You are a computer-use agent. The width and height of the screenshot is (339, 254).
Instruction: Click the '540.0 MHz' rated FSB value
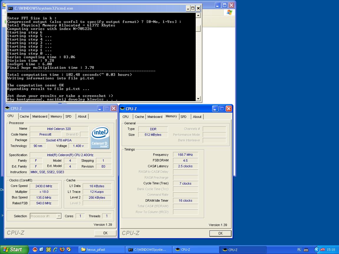44,203
